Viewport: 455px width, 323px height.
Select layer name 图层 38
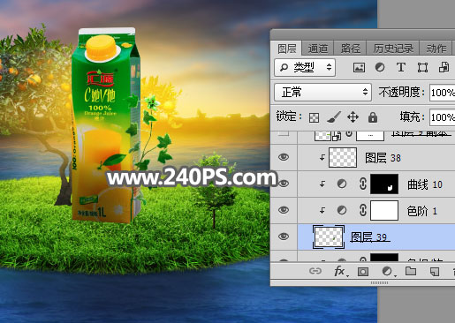(x=383, y=158)
